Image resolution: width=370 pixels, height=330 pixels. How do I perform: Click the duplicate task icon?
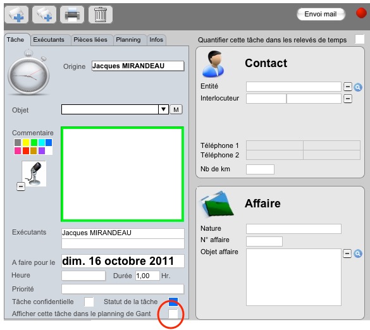44,15
